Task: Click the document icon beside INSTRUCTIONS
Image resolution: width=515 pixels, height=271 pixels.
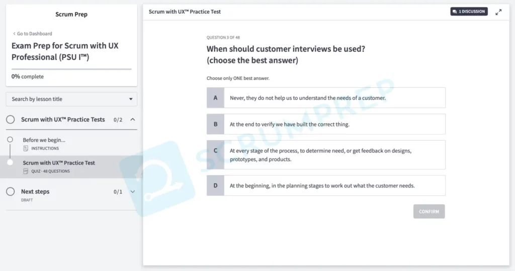Action: 26,149
